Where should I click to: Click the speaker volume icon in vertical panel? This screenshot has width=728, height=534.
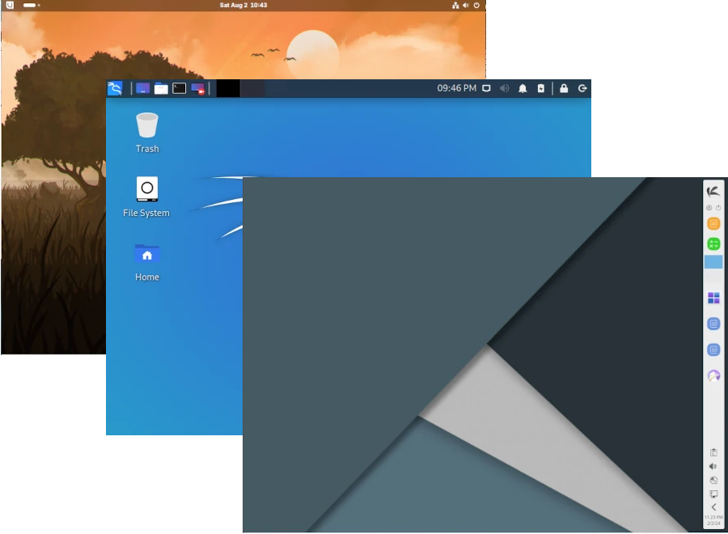[713, 466]
